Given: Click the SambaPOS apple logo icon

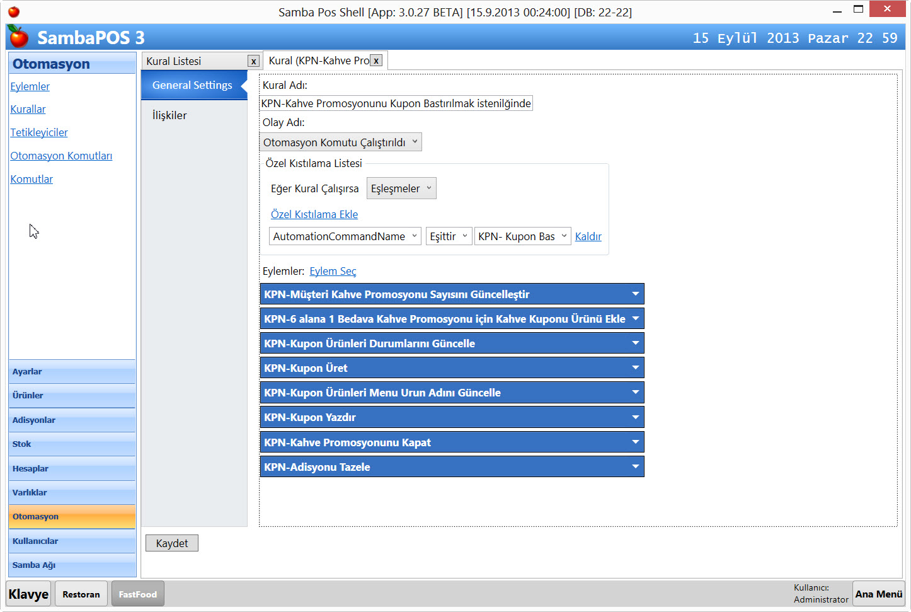Looking at the screenshot, I should [19, 37].
